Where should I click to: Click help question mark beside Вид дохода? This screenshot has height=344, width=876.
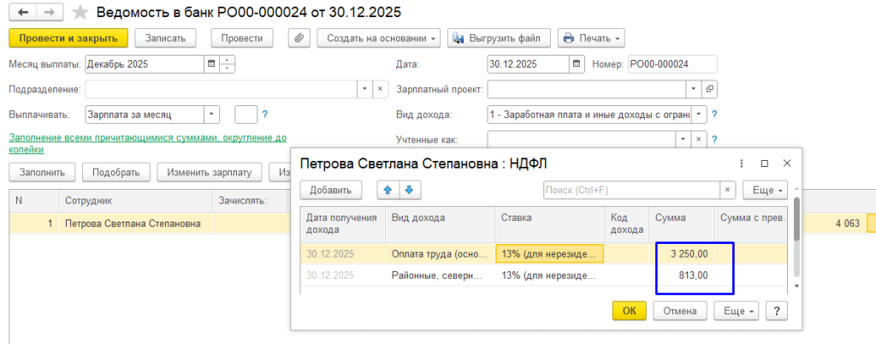[x=713, y=115]
